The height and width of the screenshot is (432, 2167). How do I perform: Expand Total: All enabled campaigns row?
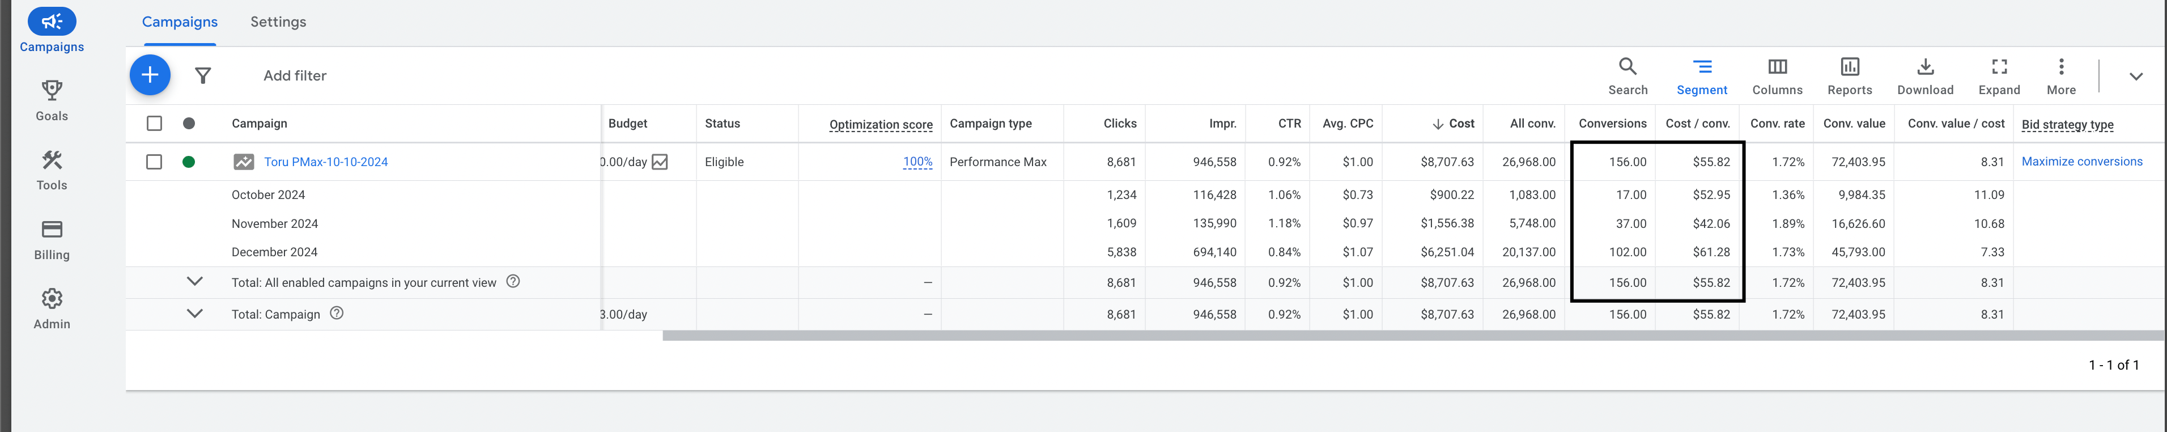(x=194, y=281)
